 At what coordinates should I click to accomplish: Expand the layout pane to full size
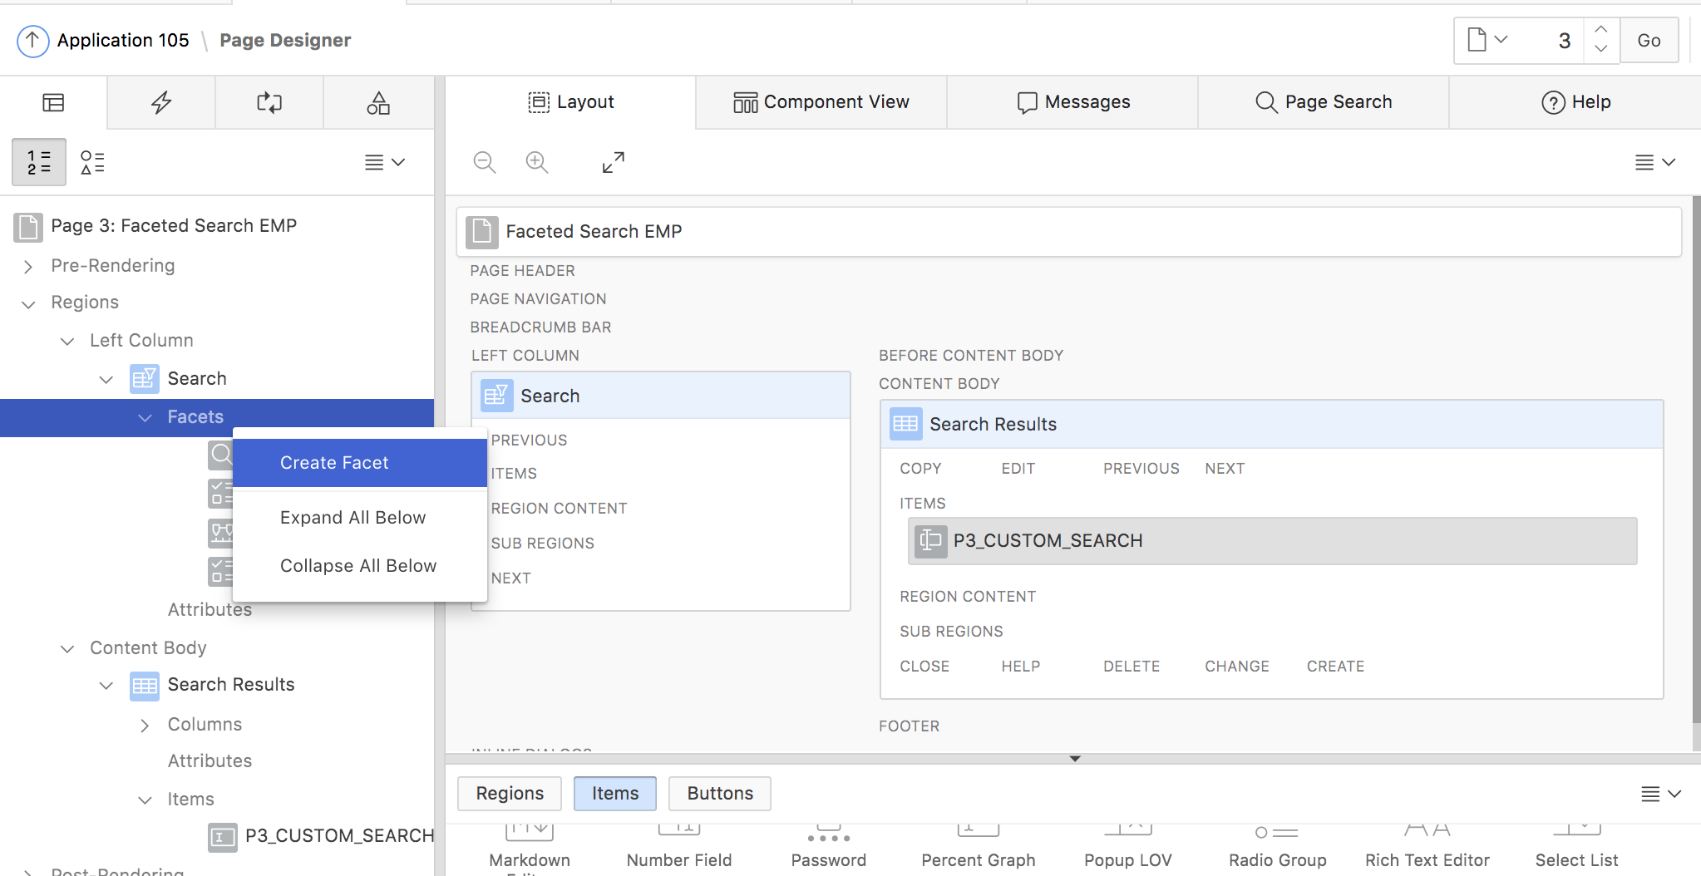pos(614,162)
